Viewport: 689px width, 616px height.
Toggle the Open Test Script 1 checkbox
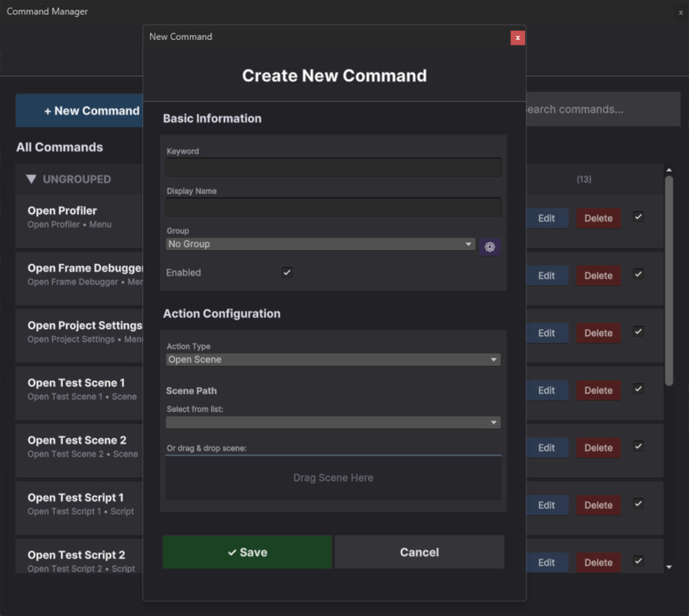tap(638, 504)
